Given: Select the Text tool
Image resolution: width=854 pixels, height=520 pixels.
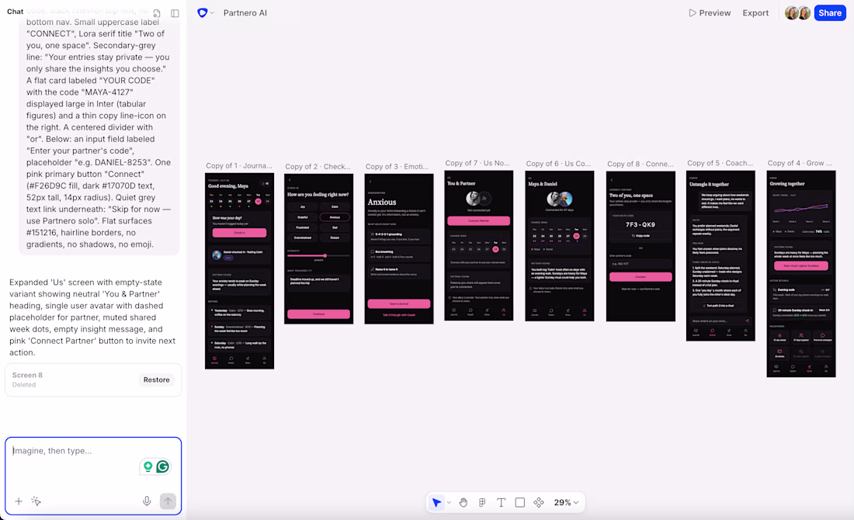Looking at the screenshot, I should pyautogui.click(x=501, y=503).
